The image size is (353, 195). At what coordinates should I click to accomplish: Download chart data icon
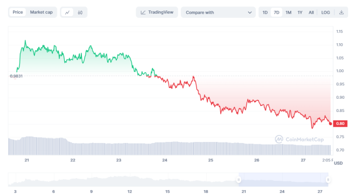(341, 12)
